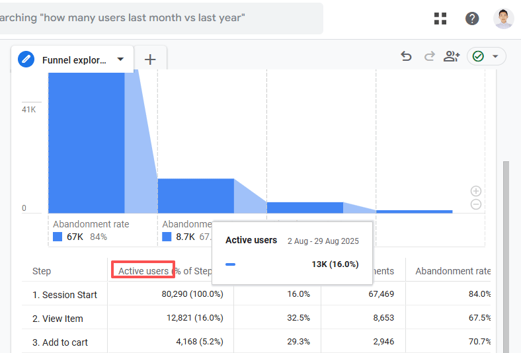Viewport: 521px width, 353px height.
Task: Click the share exploration add-user icon
Action: 452,57
